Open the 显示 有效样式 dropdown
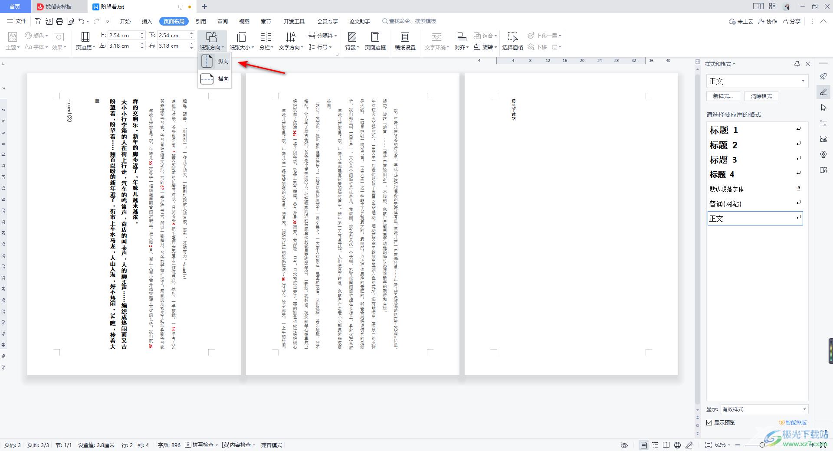 tap(764, 409)
